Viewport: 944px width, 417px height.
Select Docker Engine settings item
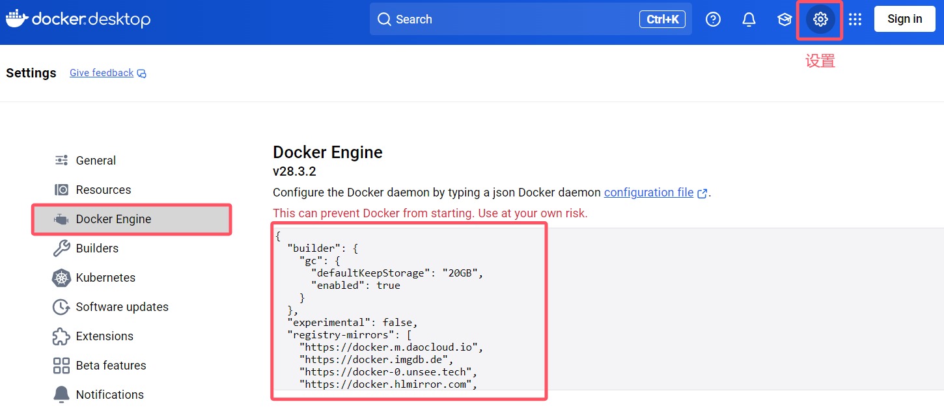(113, 219)
